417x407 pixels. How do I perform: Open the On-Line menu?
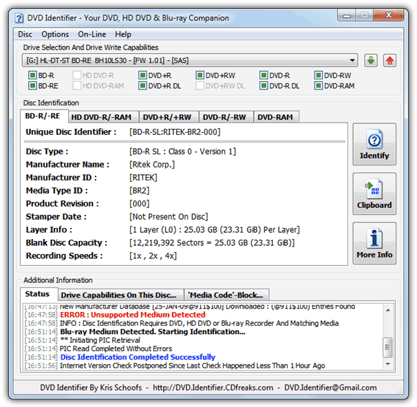tap(92, 34)
